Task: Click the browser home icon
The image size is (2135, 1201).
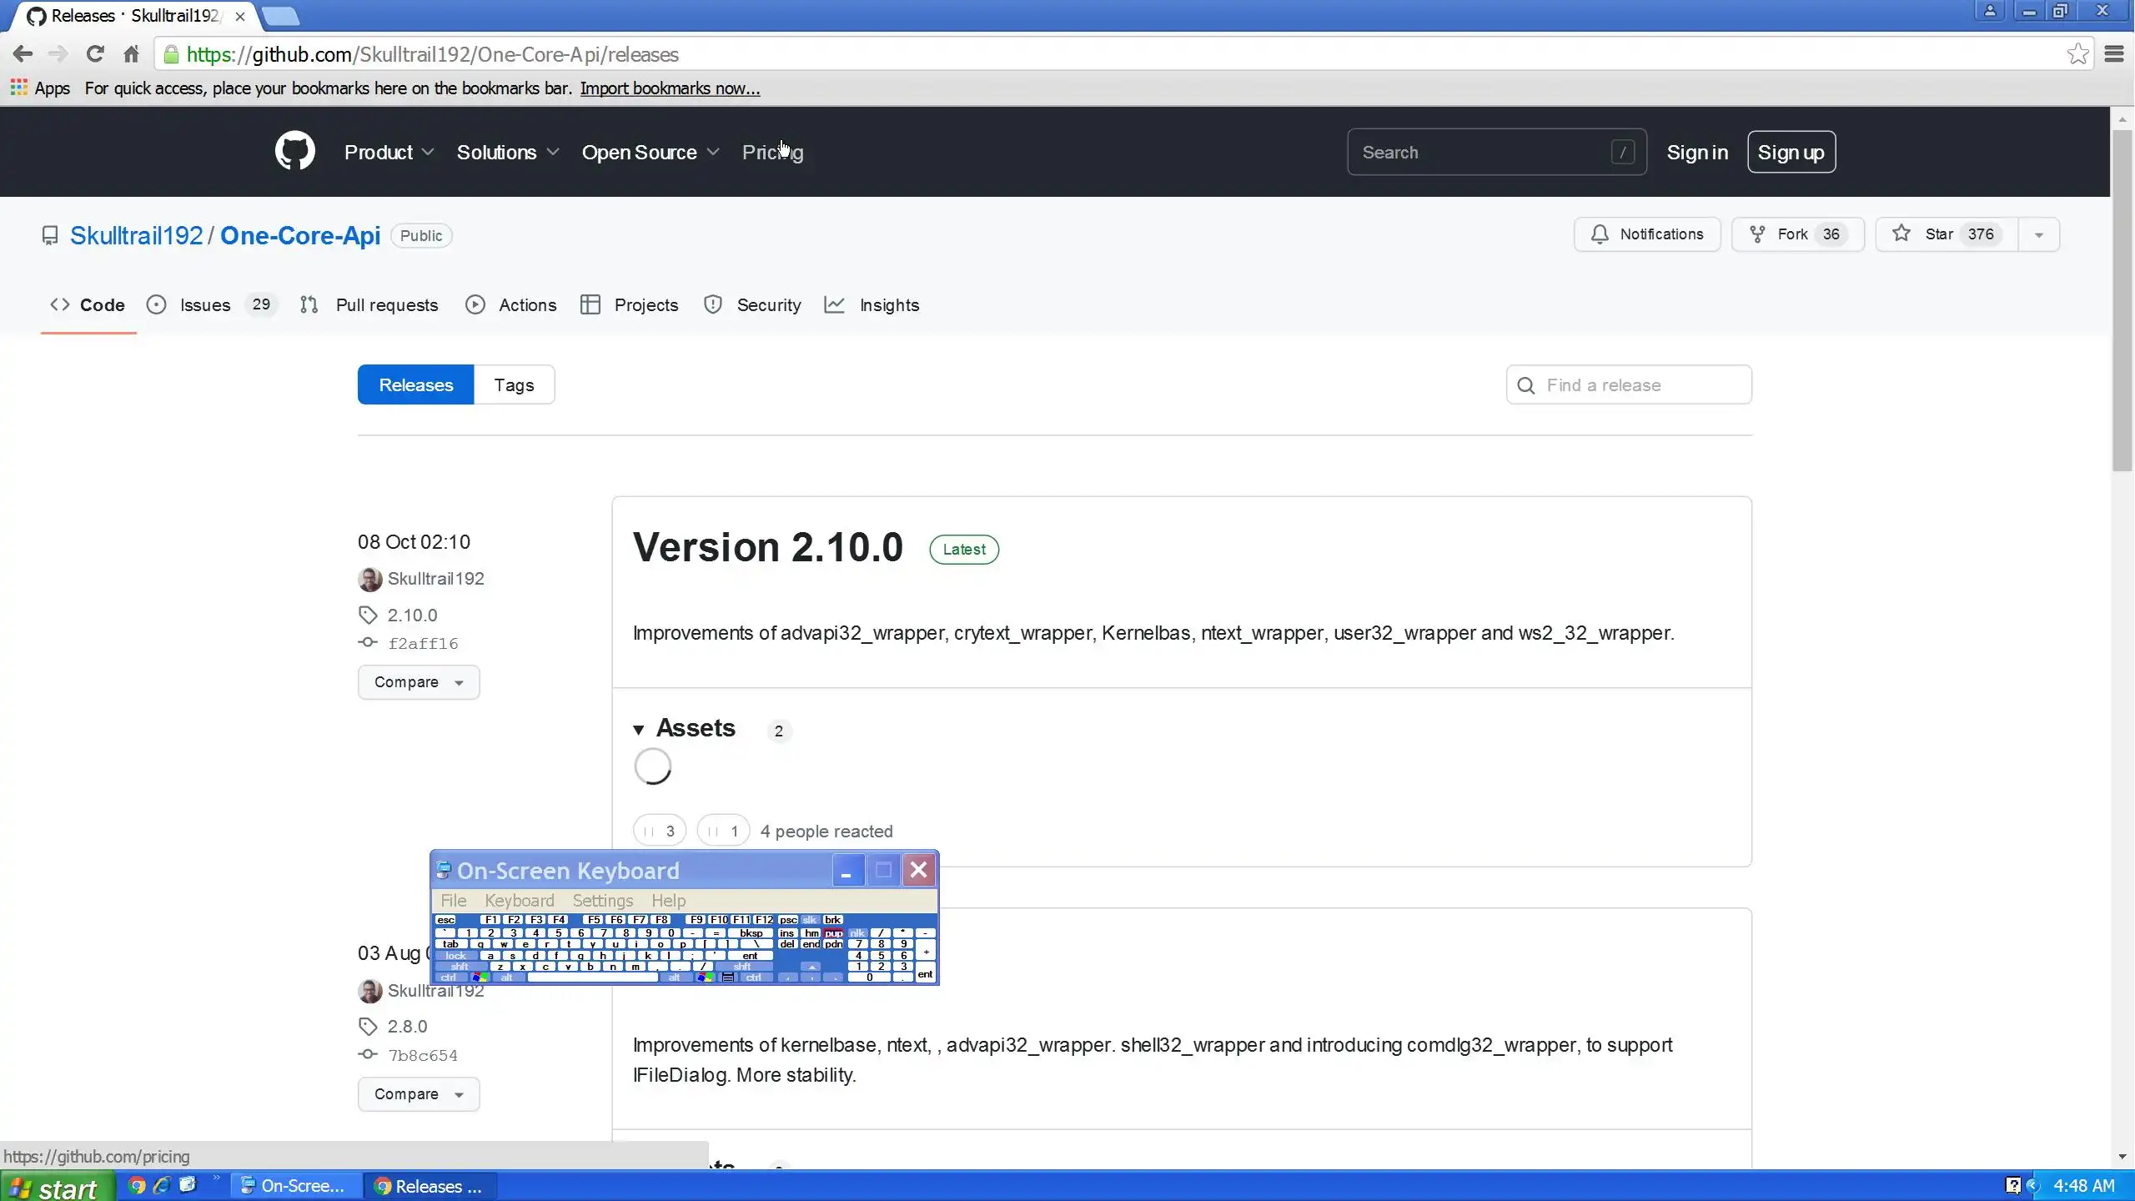Action: point(131,54)
